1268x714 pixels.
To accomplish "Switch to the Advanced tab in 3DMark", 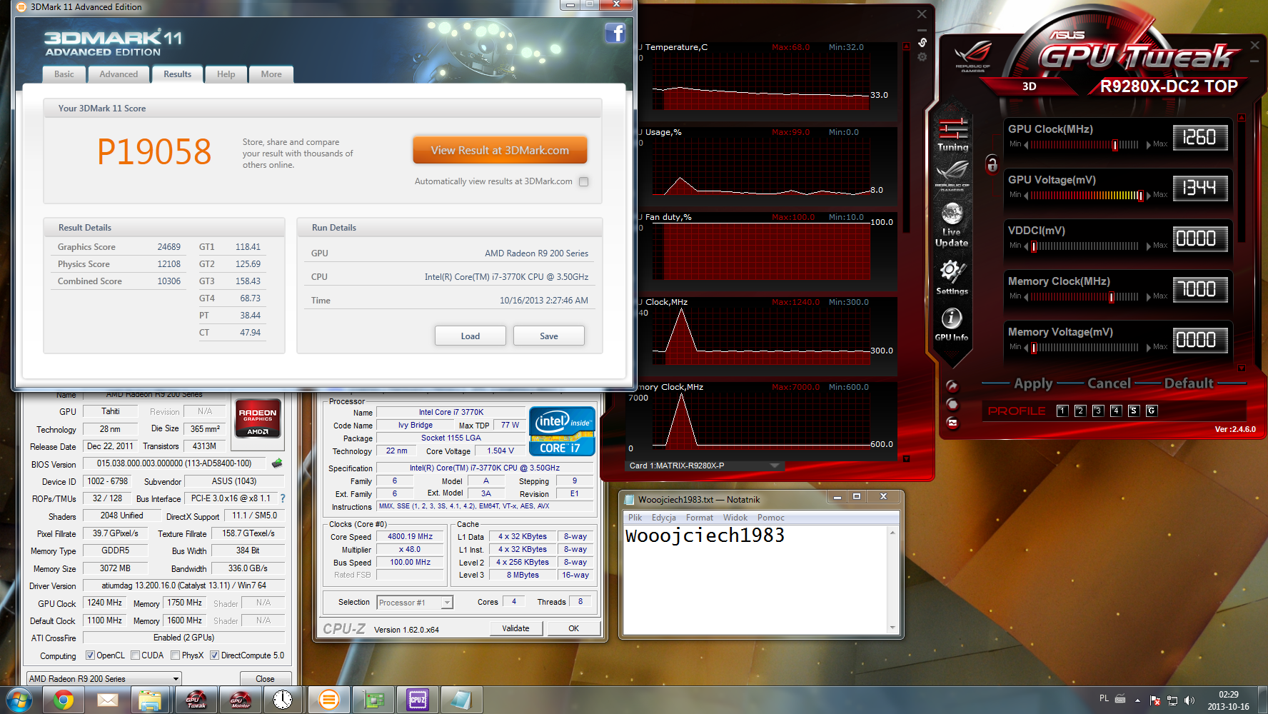I will point(119,74).
